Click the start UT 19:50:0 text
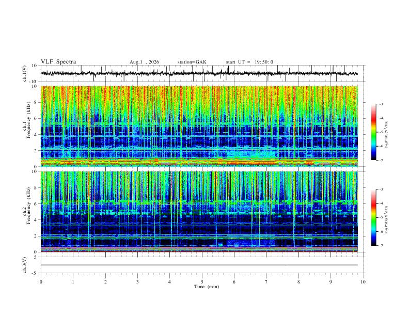Screen dimensions: 409x316 (249, 62)
